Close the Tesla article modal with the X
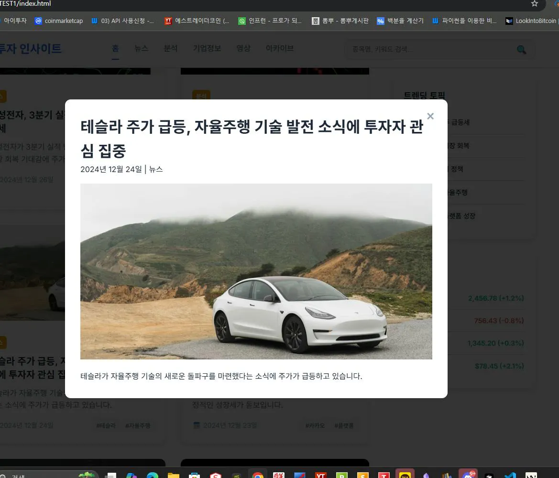This screenshot has height=478, width=559. 430,116
